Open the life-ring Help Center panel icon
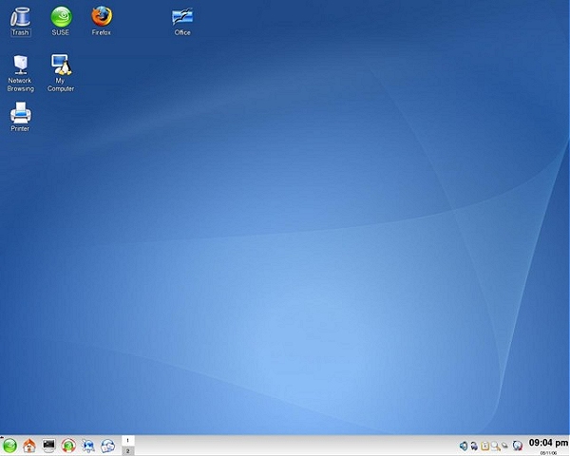The height and width of the screenshot is (456, 570). tap(68, 446)
